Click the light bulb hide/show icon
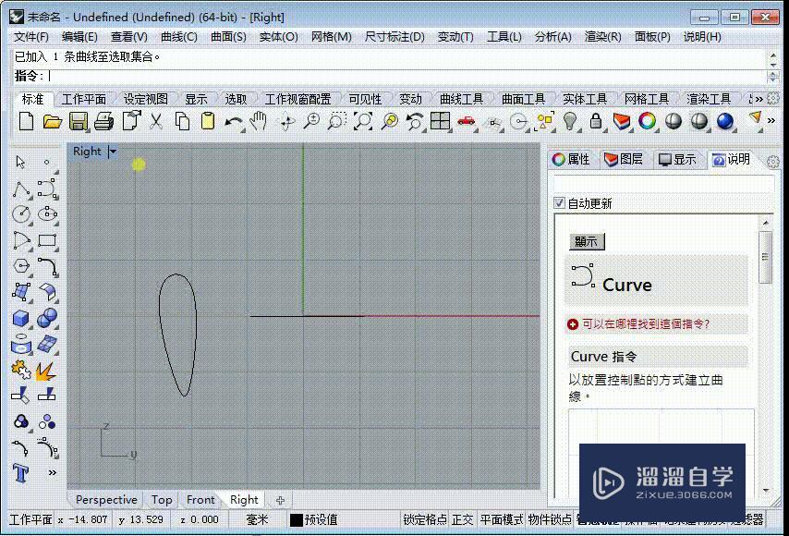Image resolution: width=789 pixels, height=536 pixels. 570,121
